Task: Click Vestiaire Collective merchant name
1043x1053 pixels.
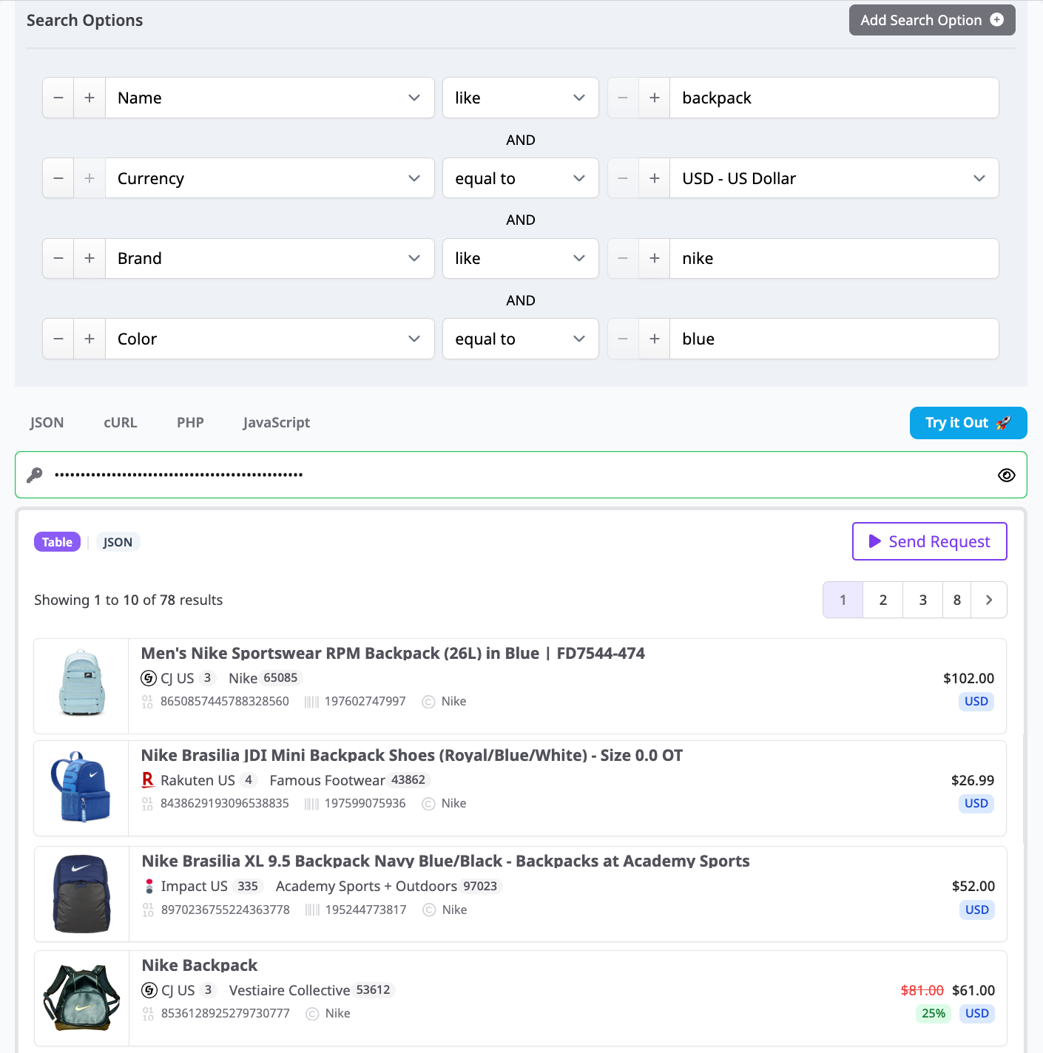Action: pyautogui.click(x=289, y=990)
